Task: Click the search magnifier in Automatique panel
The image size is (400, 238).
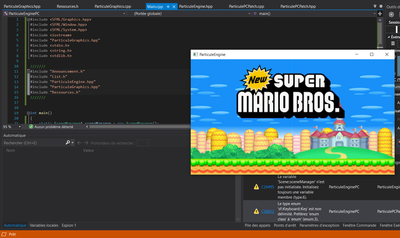Action: [x=68, y=142]
